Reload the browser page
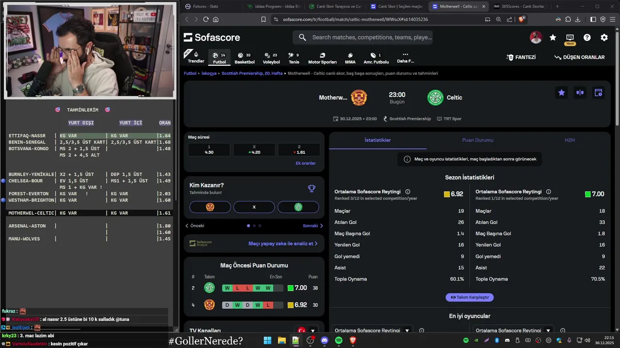 coord(206,19)
